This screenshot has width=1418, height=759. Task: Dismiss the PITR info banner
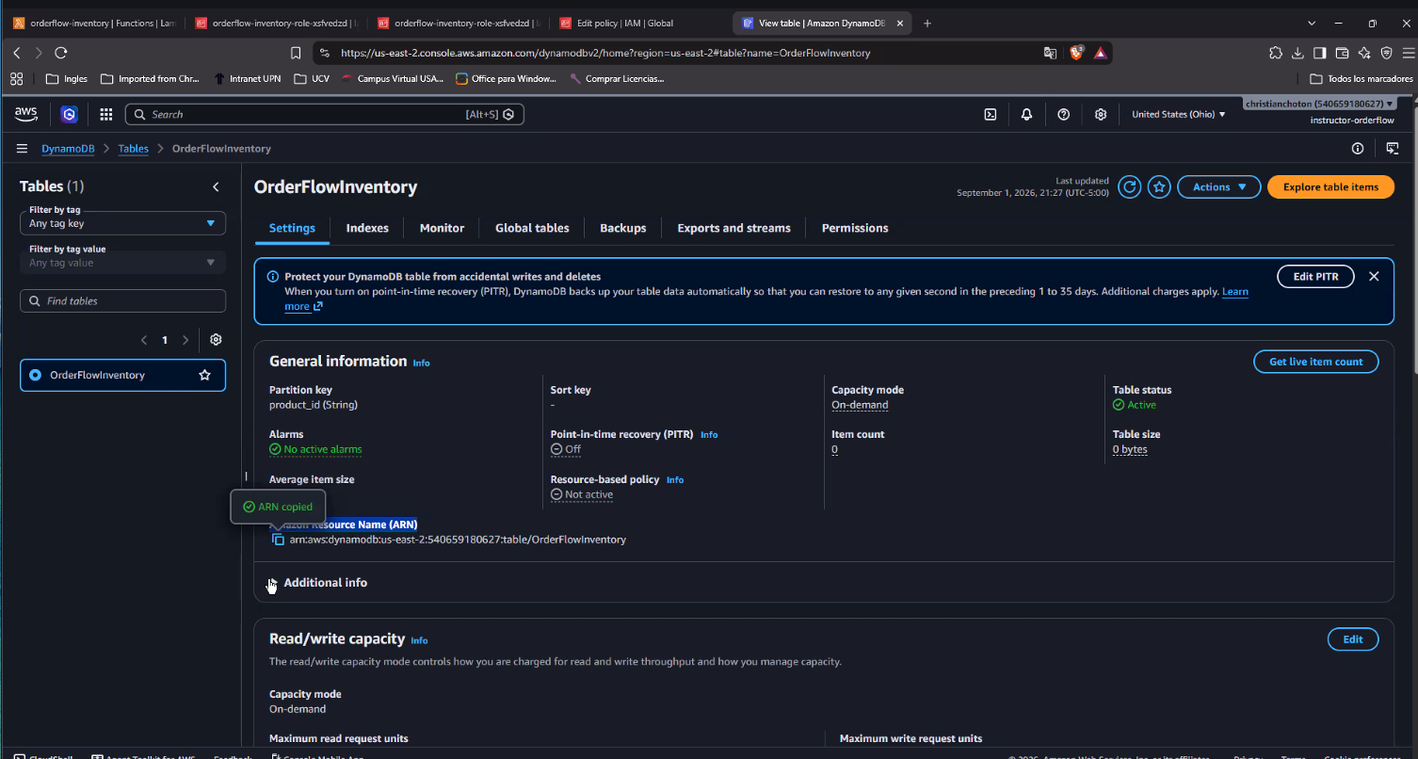[1374, 276]
